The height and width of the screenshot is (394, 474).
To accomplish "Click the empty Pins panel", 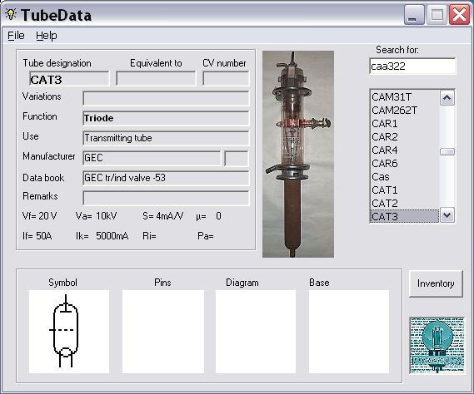I will (x=163, y=332).
